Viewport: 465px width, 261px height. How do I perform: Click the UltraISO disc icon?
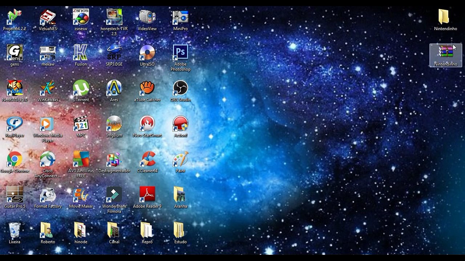click(147, 53)
